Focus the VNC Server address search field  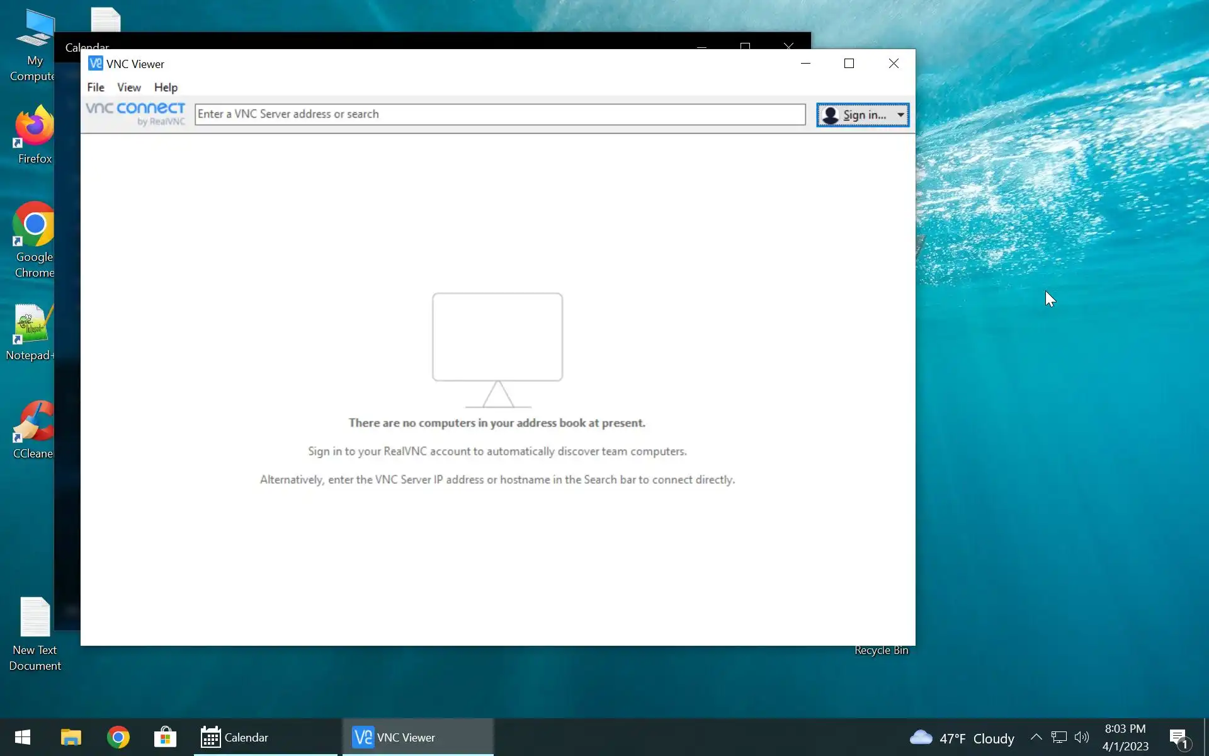(x=500, y=114)
